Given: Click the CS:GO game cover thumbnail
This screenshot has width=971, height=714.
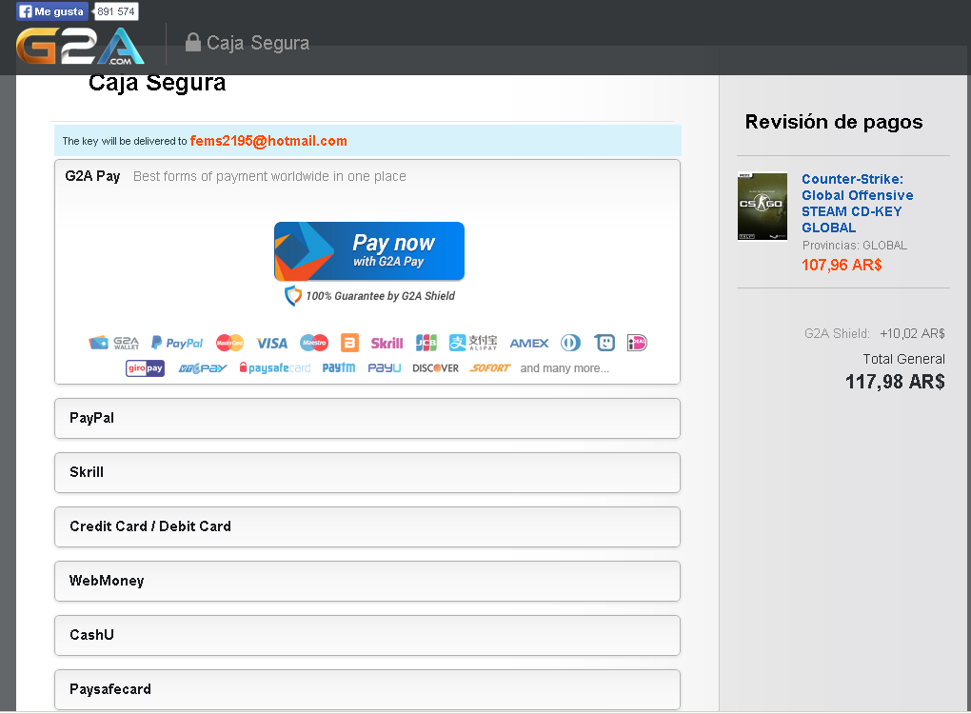Looking at the screenshot, I should click(763, 206).
